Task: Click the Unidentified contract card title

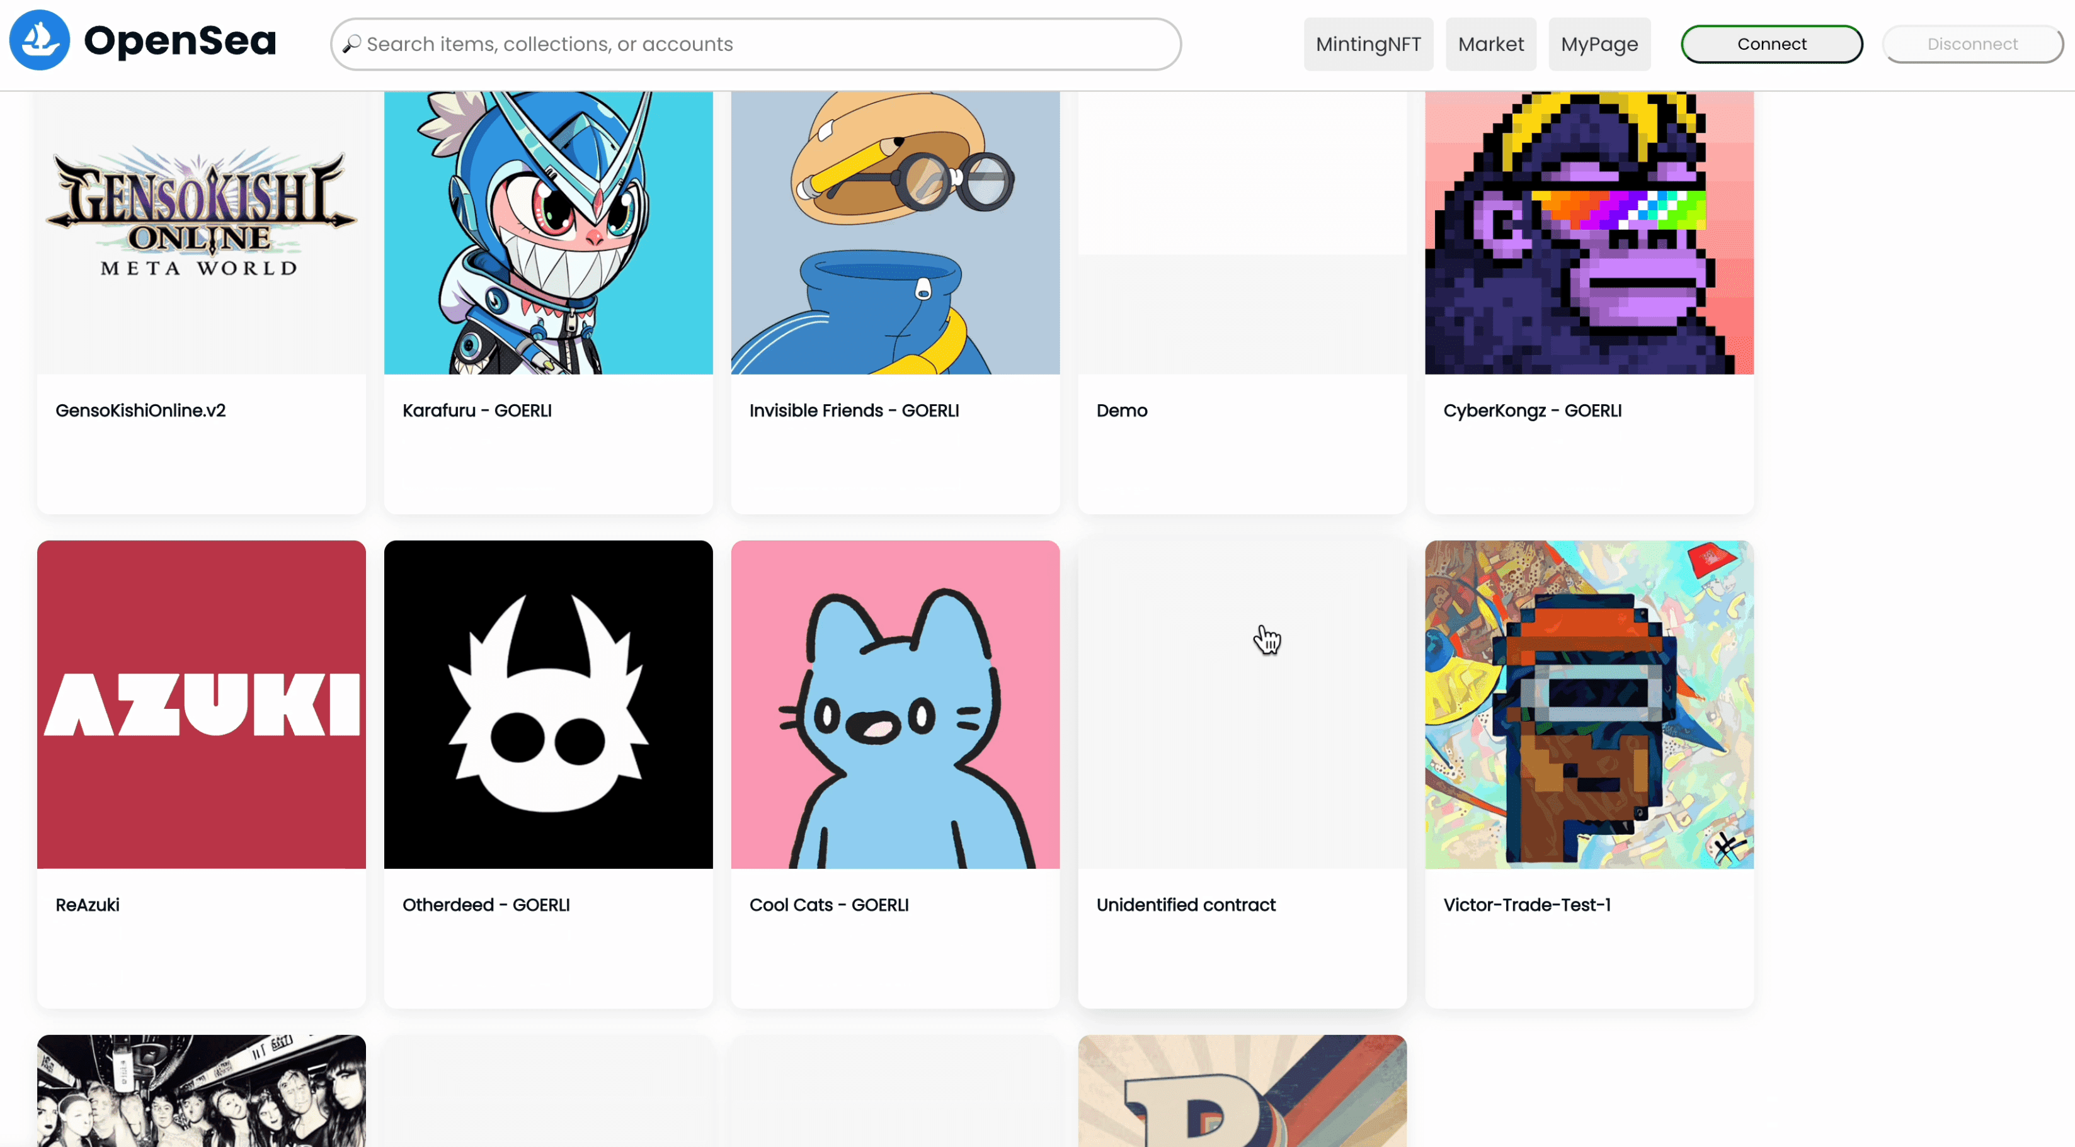Action: pyautogui.click(x=1186, y=905)
